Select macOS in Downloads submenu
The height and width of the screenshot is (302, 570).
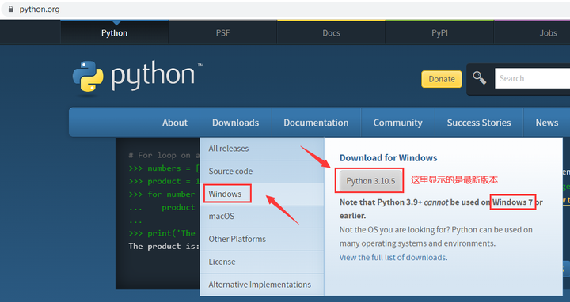tap(262, 217)
